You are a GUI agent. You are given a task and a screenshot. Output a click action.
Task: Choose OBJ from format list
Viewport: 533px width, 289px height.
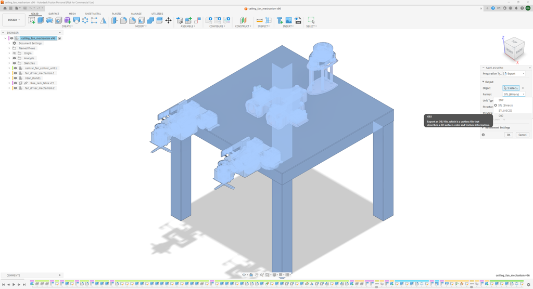coord(513,116)
